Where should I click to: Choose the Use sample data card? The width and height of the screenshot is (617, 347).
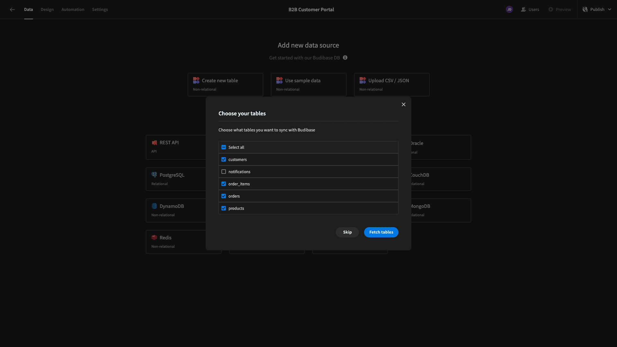pyautogui.click(x=308, y=85)
